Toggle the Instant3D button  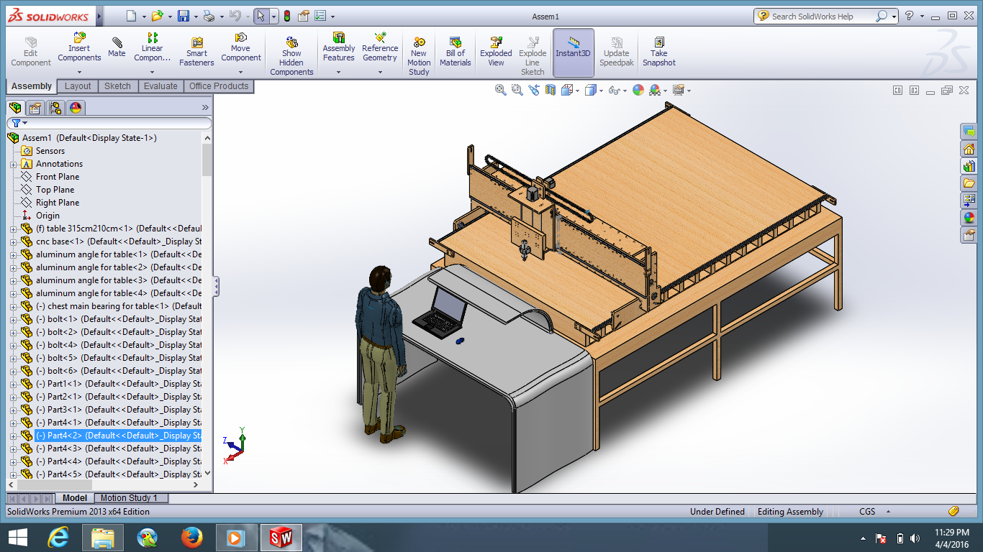573,52
